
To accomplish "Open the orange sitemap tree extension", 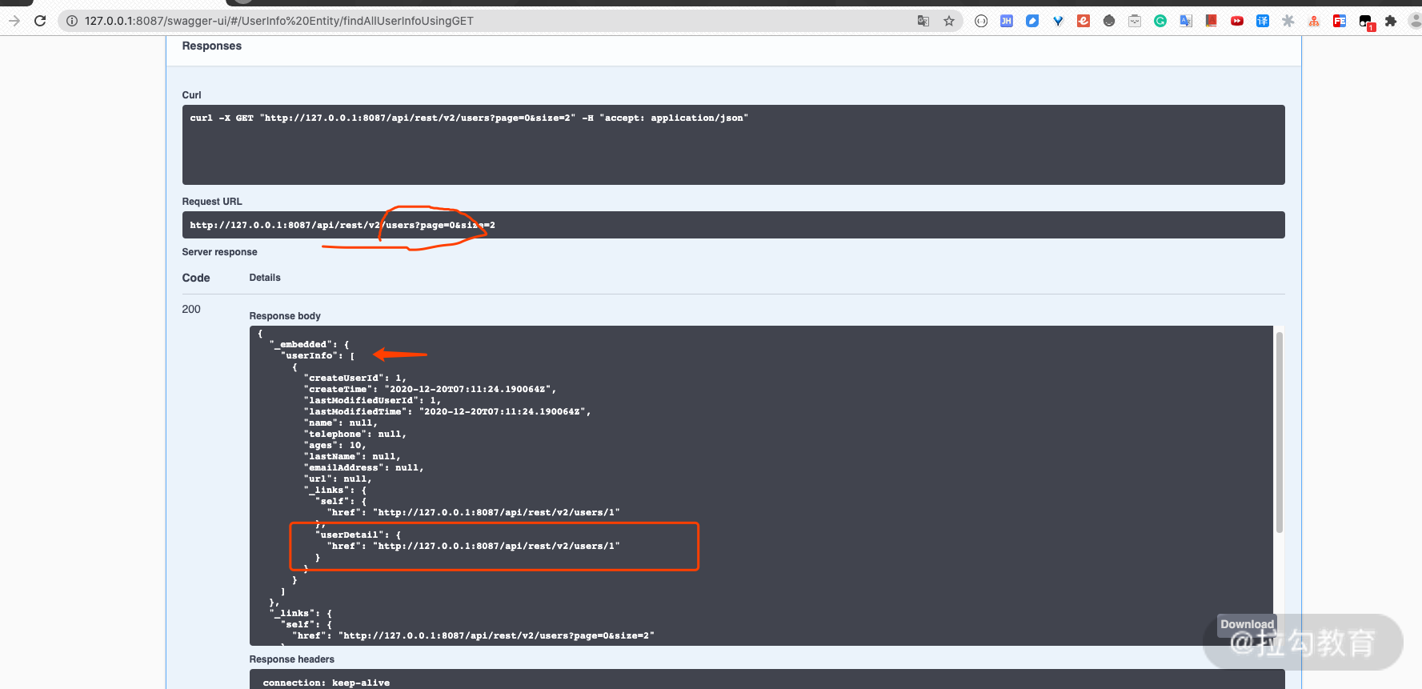I will click(1314, 21).
